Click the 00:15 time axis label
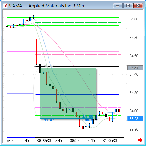The image size is (146, 146). coord(91,141)
